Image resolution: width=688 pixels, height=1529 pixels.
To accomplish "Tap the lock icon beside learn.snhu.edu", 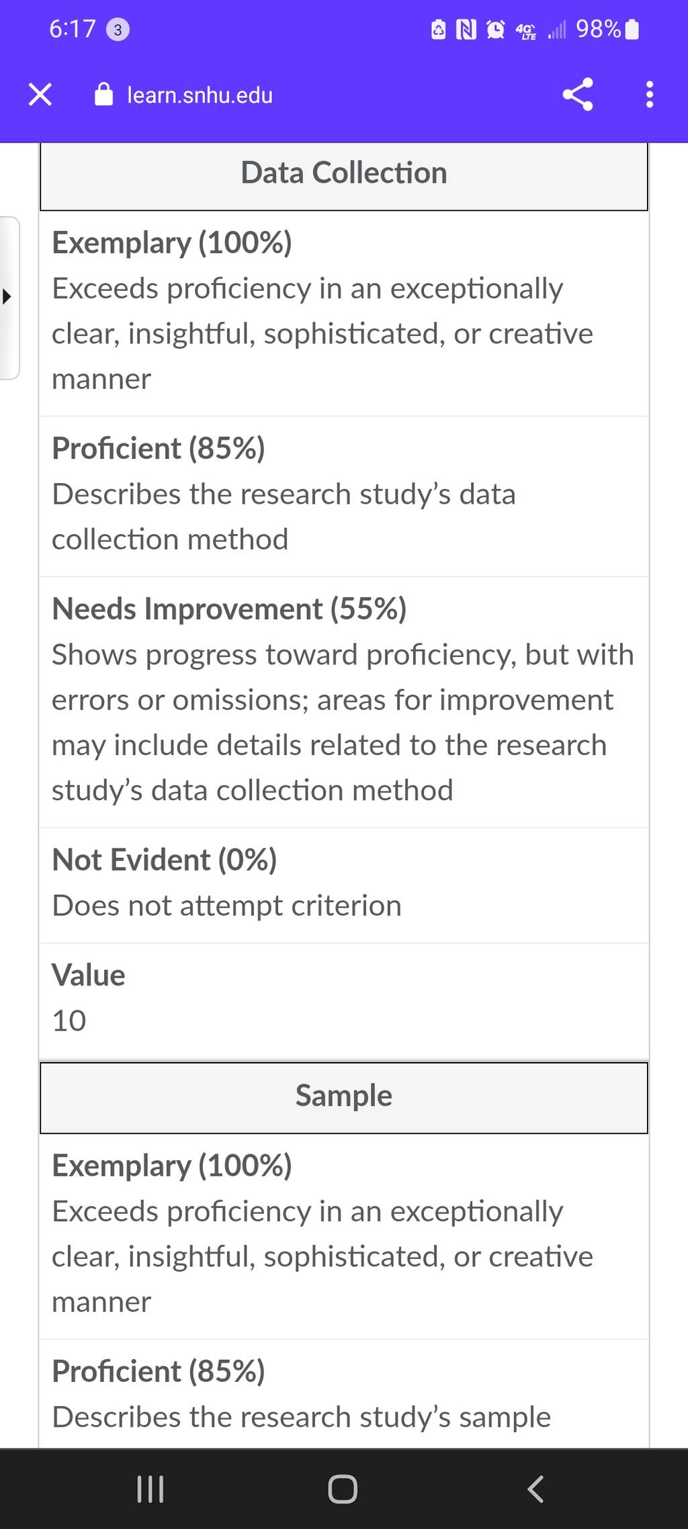I will pyautogui.click(x=103, y=95).
